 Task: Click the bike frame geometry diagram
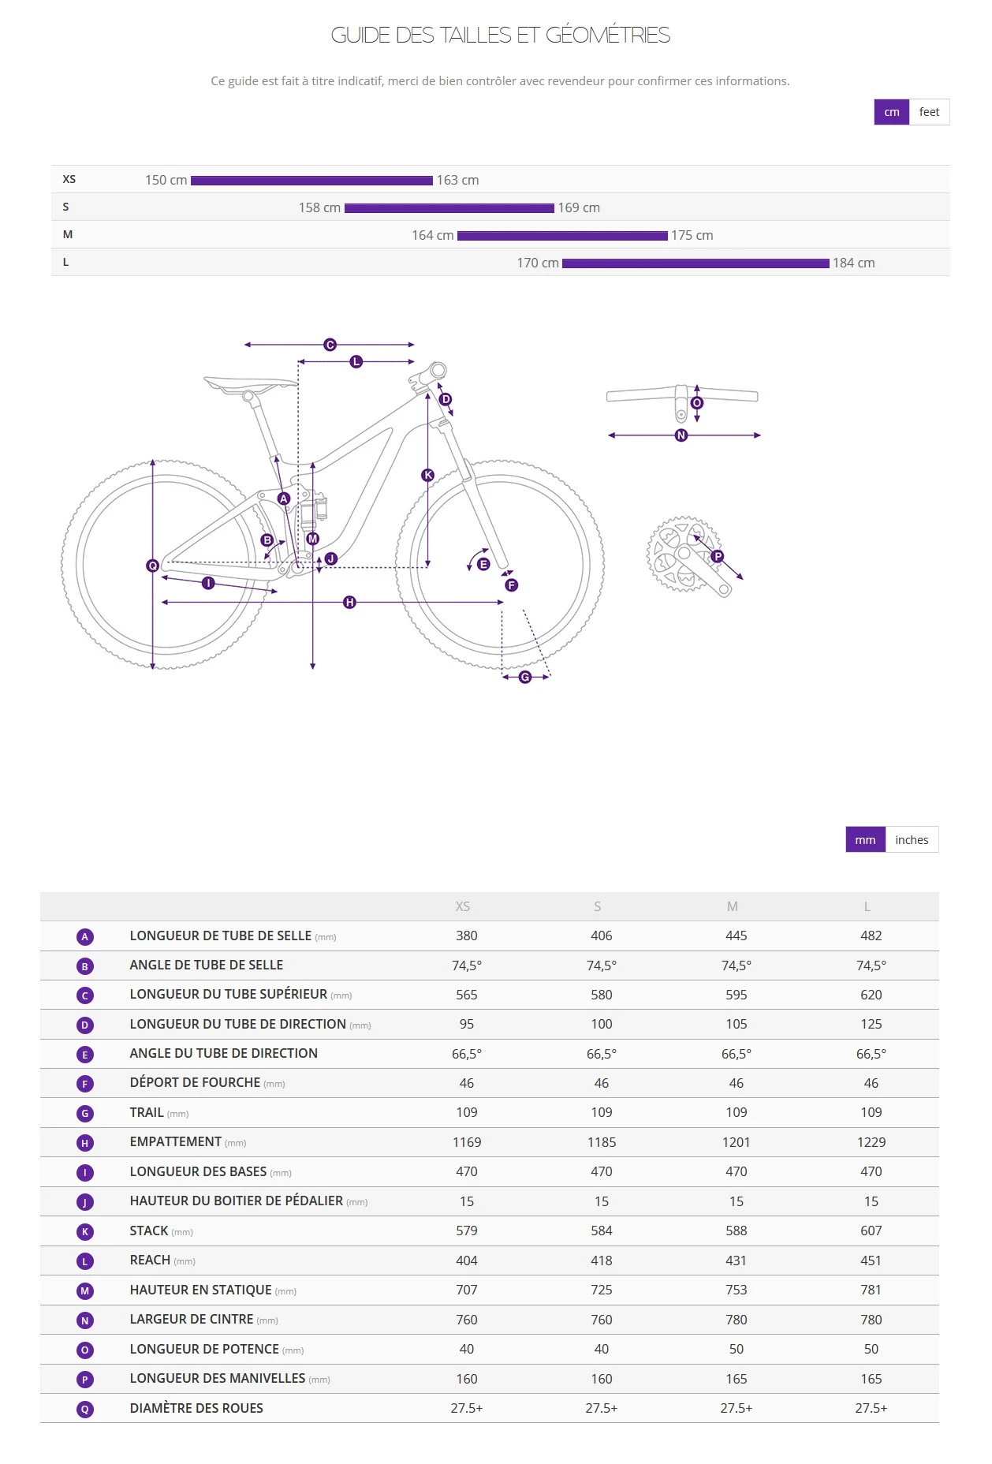pyautogui.click(x=331, y=513)
